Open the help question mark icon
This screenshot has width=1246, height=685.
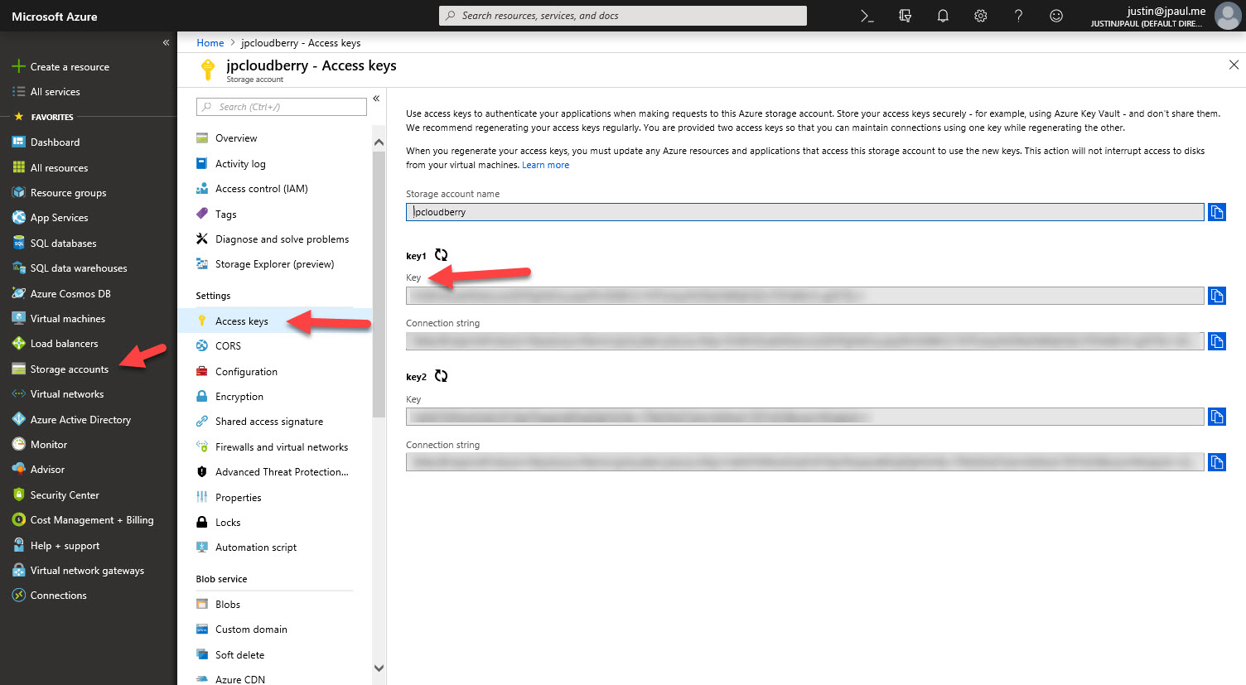click(x=1018, y=16)
